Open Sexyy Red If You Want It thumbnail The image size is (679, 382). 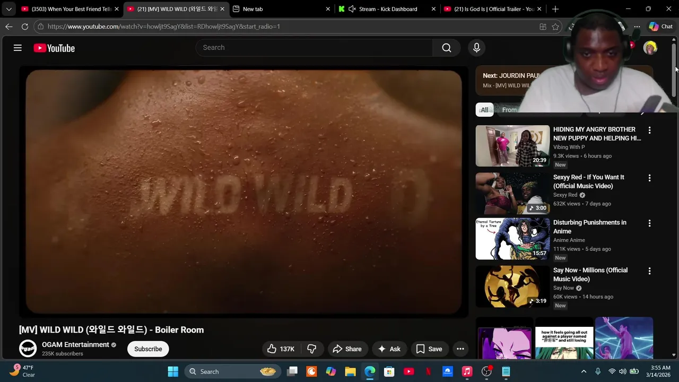pyautogui.click(x=512, y=194)
